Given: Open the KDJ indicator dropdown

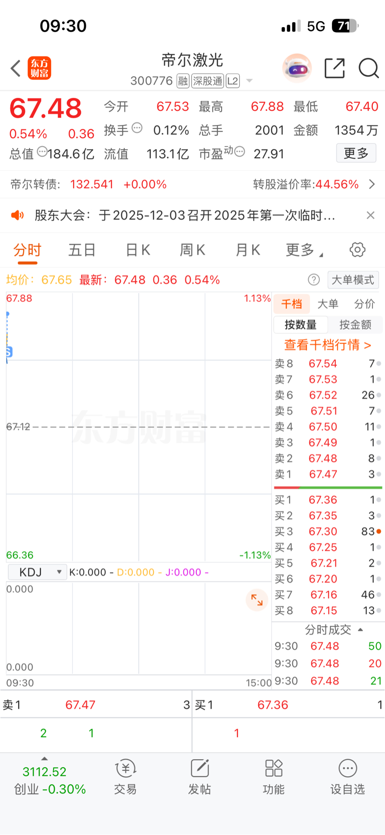Looking at the screenshot, I should pyautogui.click(x=37, y=572).
